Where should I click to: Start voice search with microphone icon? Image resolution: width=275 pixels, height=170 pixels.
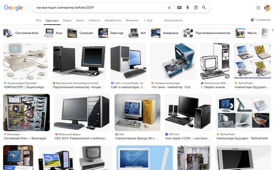click(x=187, y=7)
